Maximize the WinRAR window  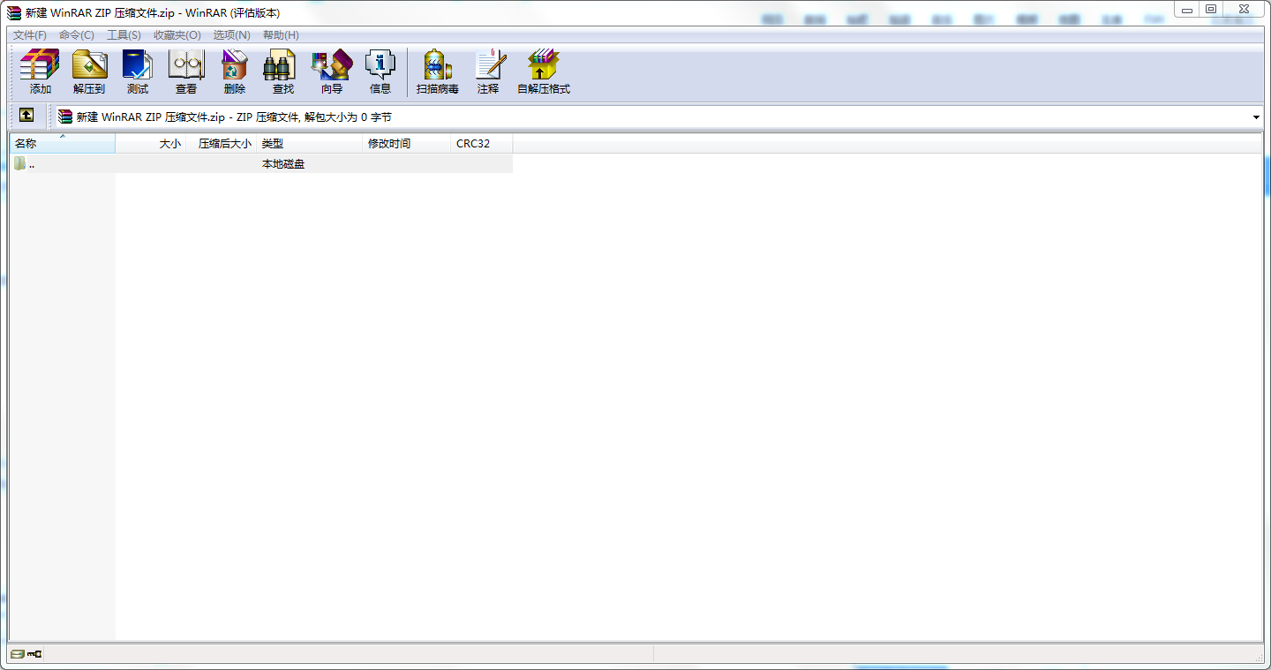[1211, 10]
